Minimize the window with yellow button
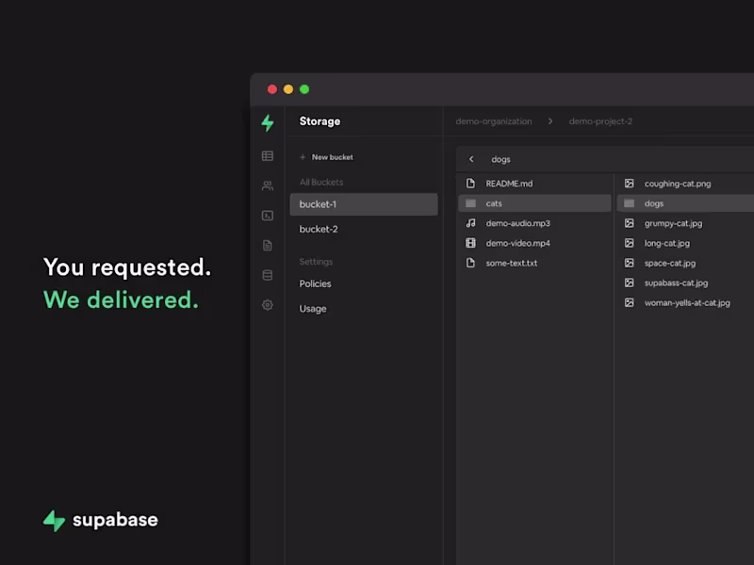Viewport: 754px width, 565px height. coord(288,89)
